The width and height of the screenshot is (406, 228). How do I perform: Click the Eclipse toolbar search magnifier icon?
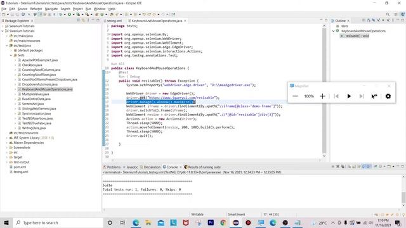click(388, 15)
